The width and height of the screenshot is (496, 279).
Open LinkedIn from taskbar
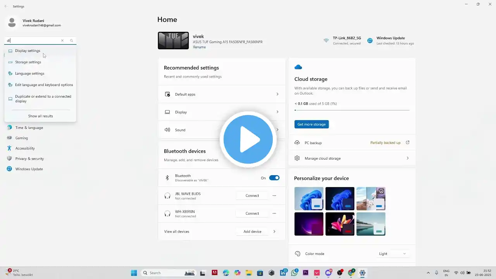283,273
